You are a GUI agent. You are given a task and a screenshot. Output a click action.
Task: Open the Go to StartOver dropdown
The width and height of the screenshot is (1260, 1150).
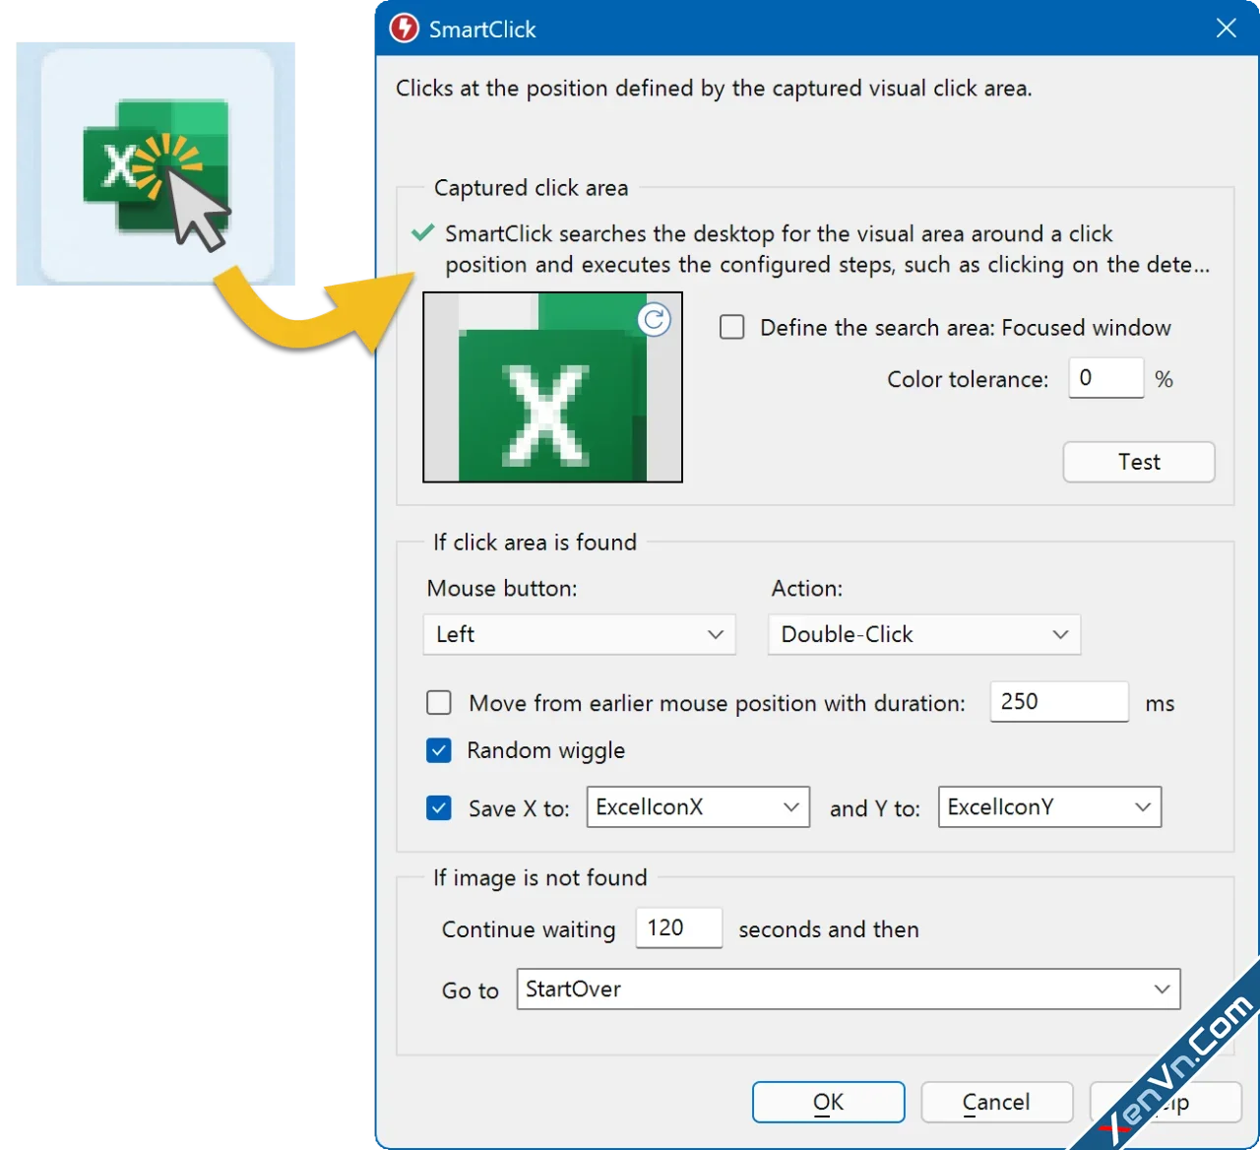tap(849, 990)
